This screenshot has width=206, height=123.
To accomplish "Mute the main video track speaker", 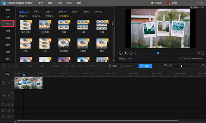I will point(12,85).
